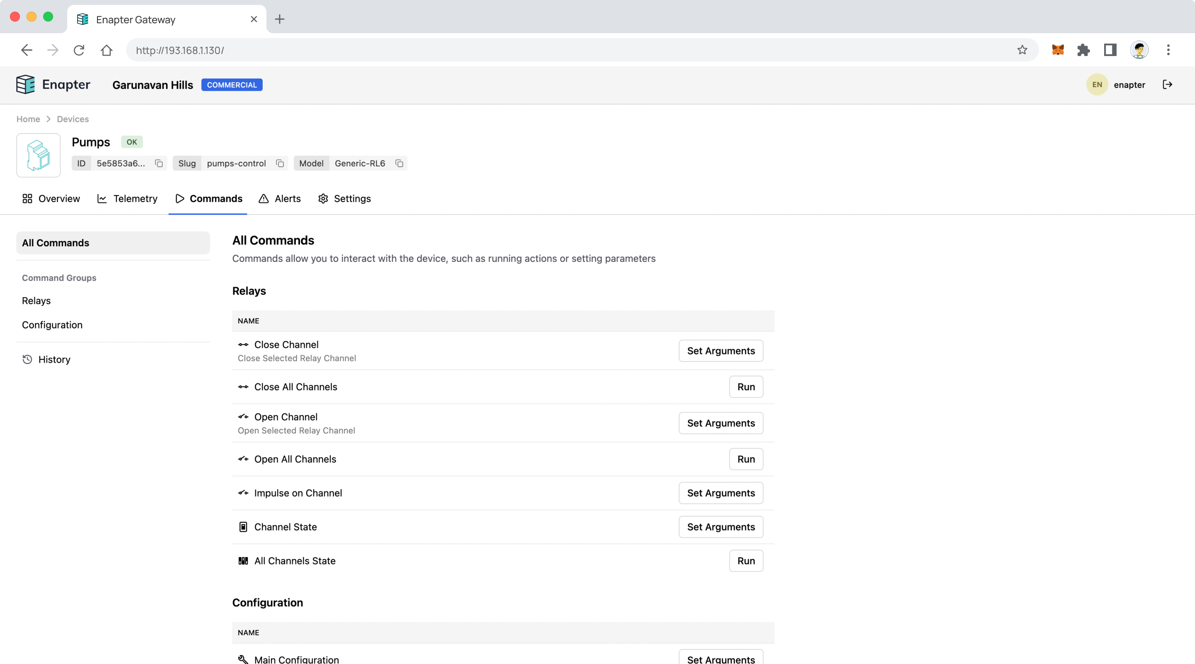Click the MetaMask fox extension icon

(1057, 50)
